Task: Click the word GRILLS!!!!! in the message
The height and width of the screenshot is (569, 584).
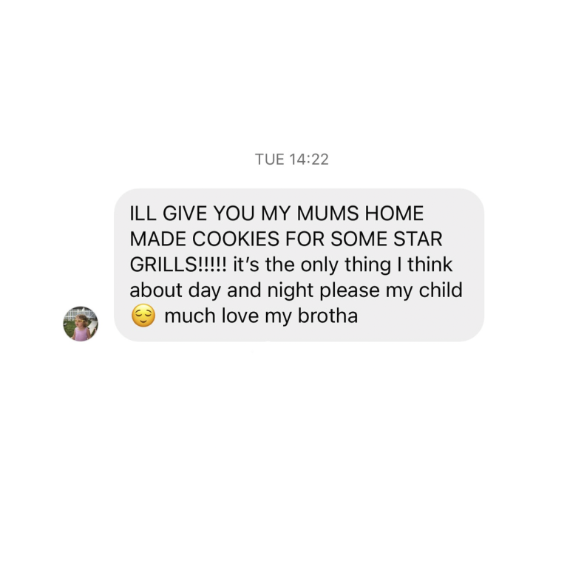Action: [178, 265]
